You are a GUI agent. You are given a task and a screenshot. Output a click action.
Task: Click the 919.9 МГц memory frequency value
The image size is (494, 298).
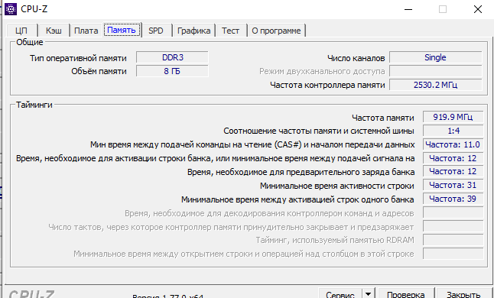(x=453, y=117)
